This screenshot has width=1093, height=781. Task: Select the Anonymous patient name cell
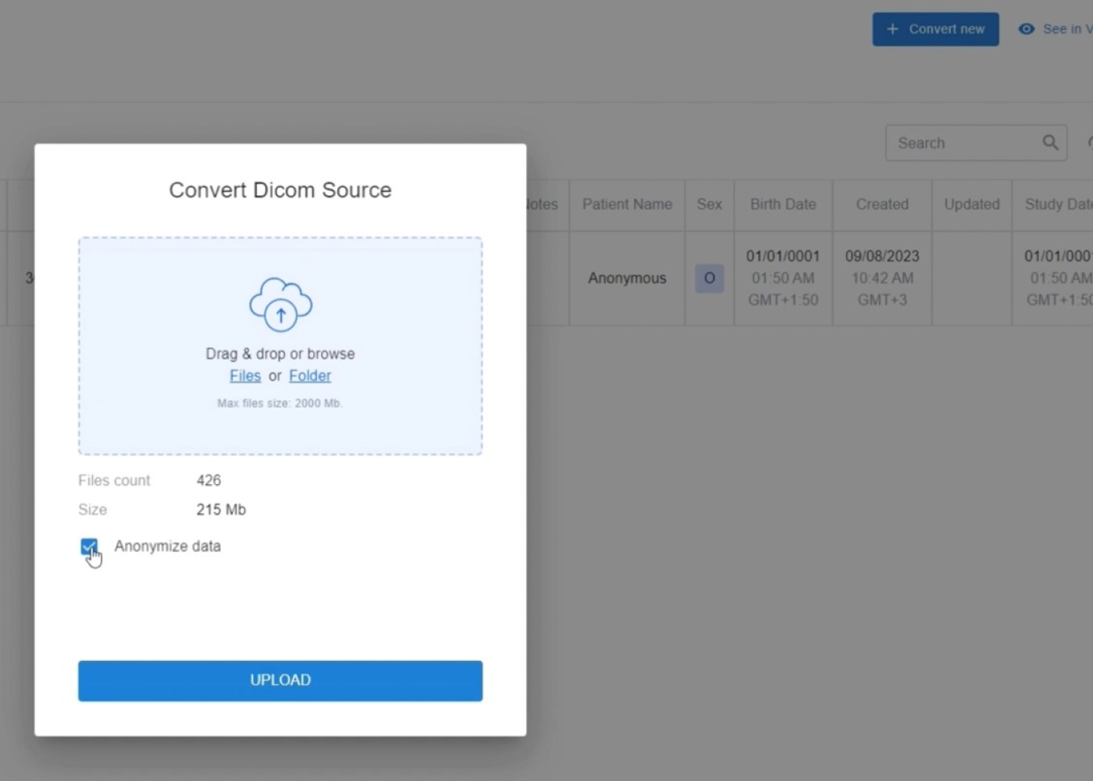pos(627,278)
